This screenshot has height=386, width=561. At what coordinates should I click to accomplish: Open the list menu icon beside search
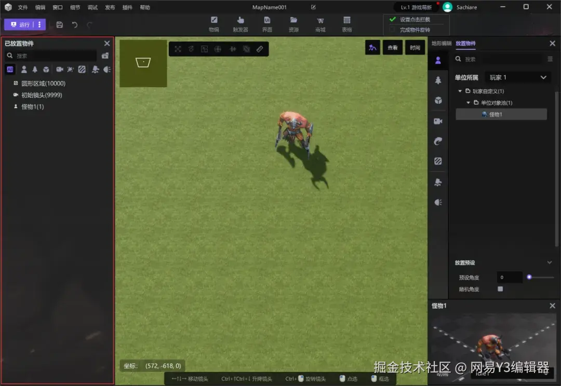point(550,59)
